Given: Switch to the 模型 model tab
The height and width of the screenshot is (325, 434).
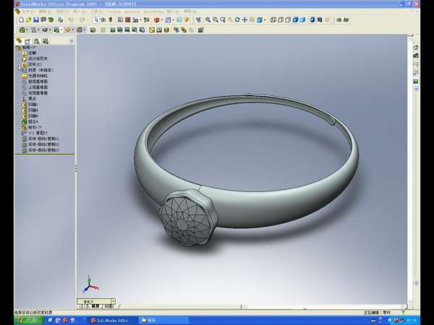Looking at the screenshot, I should 95,306.
